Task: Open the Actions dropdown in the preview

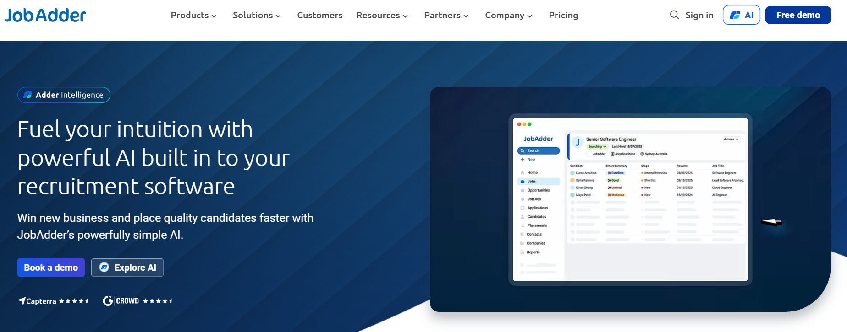Action: click(731, 139)
